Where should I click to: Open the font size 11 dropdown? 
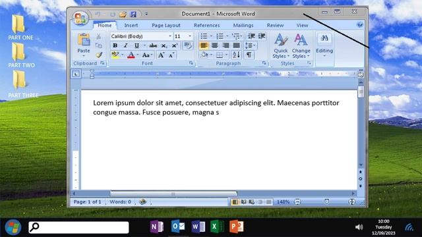pyautogui.click(x=190, y=36)
